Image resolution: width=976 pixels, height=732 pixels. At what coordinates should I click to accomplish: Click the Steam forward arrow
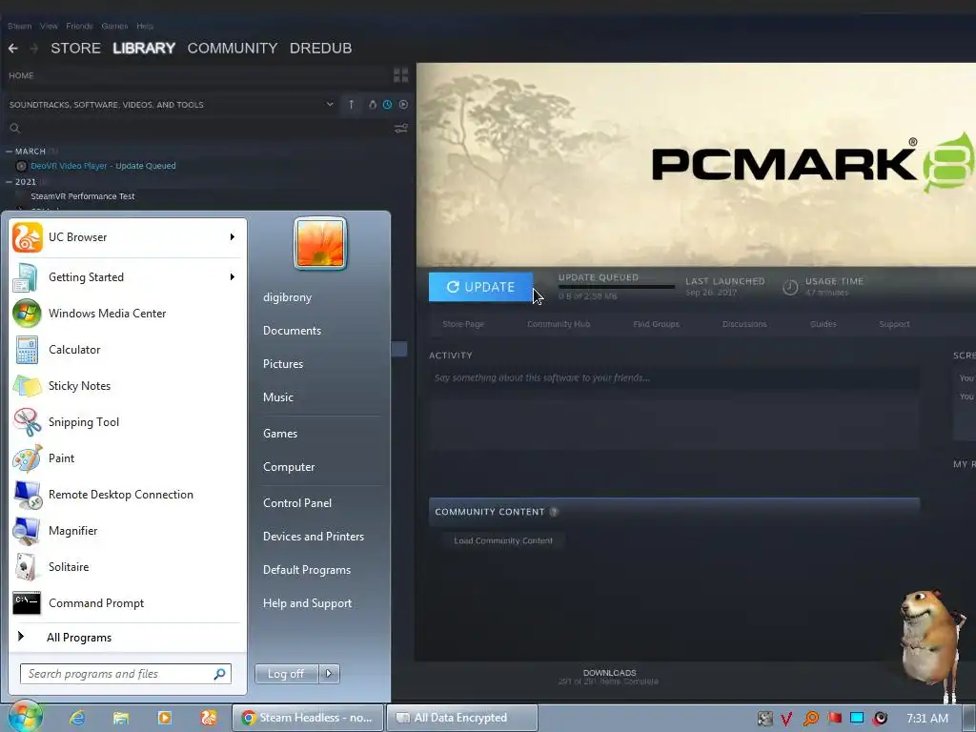tap(33, 48)
